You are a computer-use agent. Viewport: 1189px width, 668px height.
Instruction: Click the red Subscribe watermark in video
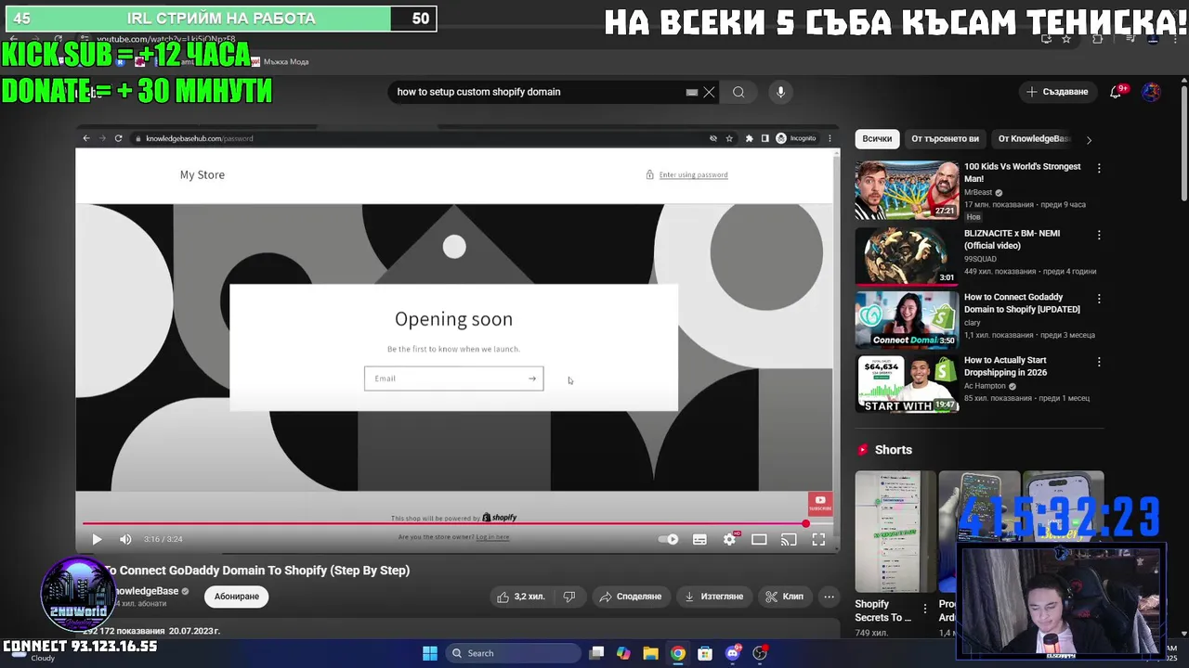820,504
